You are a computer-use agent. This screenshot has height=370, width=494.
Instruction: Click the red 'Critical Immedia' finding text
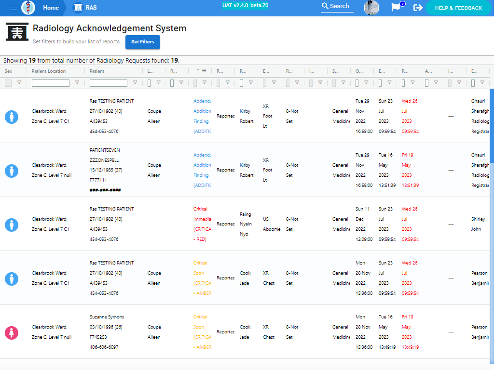pyautogui.click(x=202, y=214)
